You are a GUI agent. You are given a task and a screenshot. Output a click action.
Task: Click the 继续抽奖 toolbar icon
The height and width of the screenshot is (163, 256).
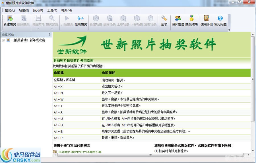(x=81, y=18)
